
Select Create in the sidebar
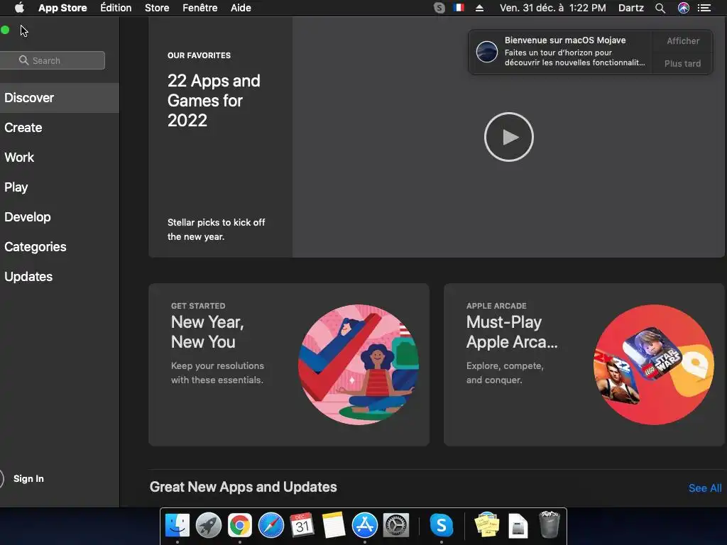60,128
